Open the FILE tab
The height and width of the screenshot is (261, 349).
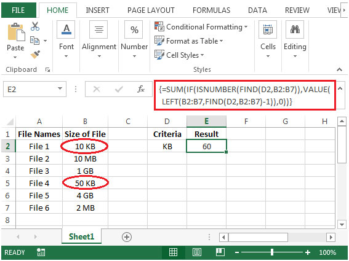tap(18, 10)
